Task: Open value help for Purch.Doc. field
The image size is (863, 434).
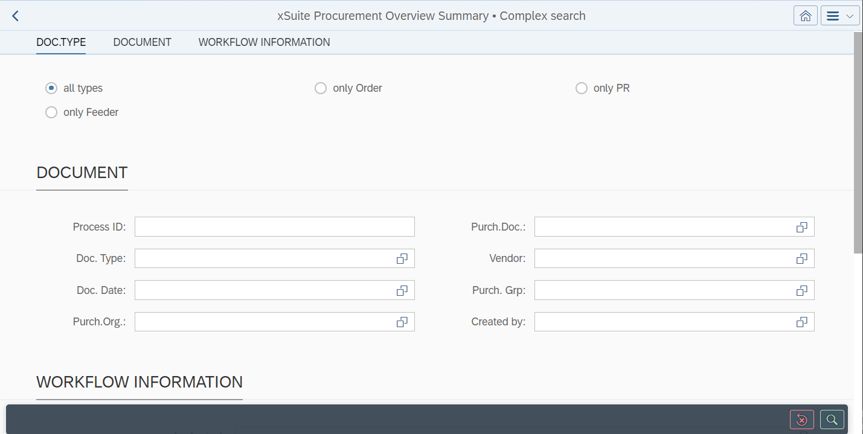Action: pos(801,226)
